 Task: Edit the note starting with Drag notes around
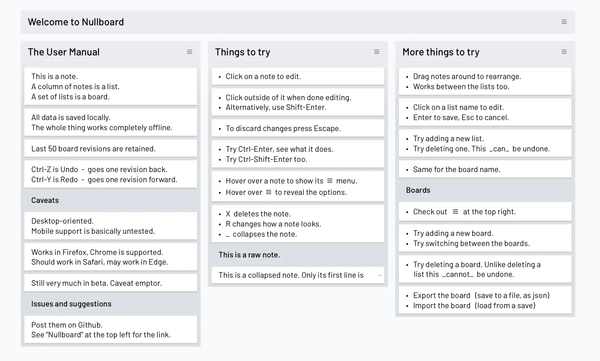coord(467,81)
